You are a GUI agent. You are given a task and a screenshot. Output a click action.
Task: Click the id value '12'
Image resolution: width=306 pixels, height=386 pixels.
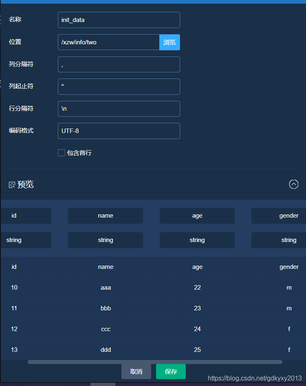coord(14,329)
